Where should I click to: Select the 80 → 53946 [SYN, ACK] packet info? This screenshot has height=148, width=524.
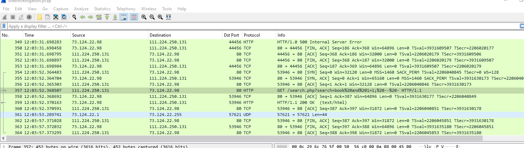(401, 78)
